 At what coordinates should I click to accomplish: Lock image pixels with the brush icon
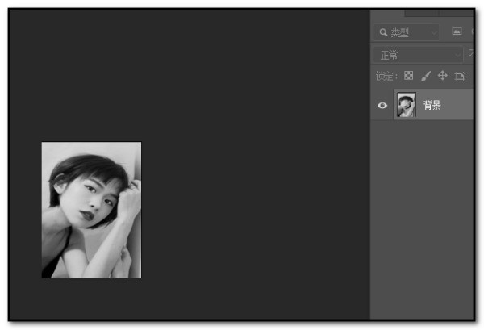pos(426,76)
